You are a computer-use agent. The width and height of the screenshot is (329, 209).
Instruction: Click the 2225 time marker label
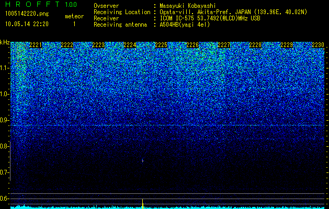pyautogui.click(x=161, y=45)
